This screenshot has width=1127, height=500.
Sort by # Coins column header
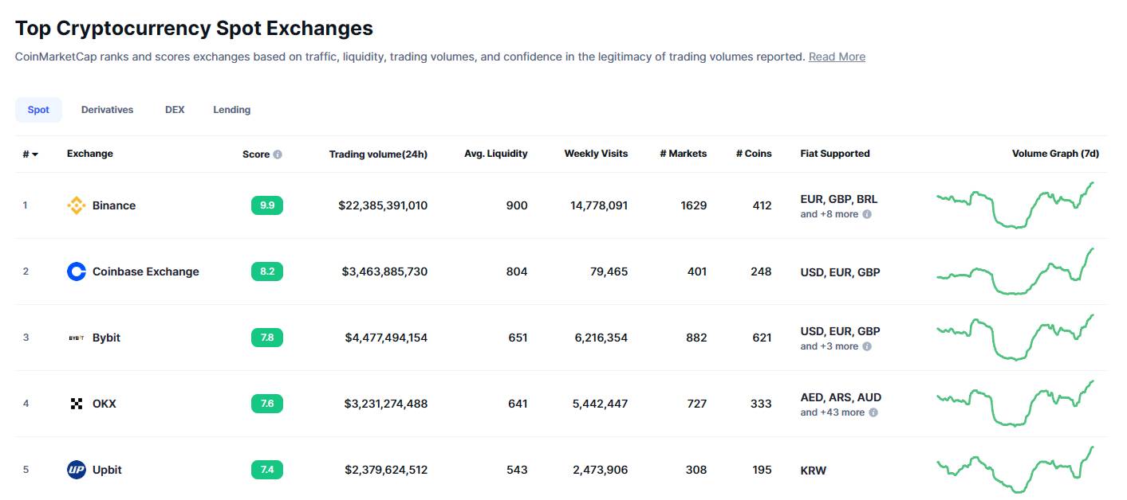(x=754, y=154)
